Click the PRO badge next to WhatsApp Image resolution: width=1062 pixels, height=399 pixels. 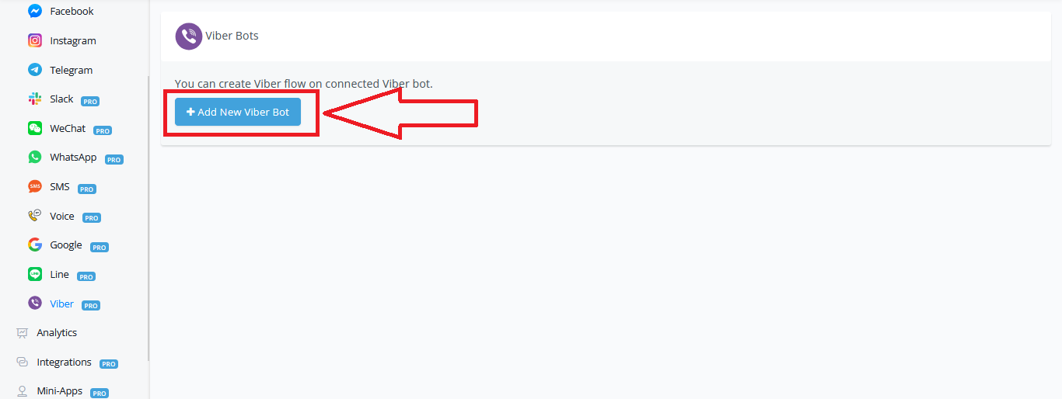click(114, 159)
